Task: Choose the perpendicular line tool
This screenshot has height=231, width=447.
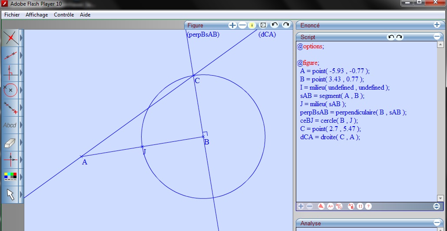Action: pos(10,73)
